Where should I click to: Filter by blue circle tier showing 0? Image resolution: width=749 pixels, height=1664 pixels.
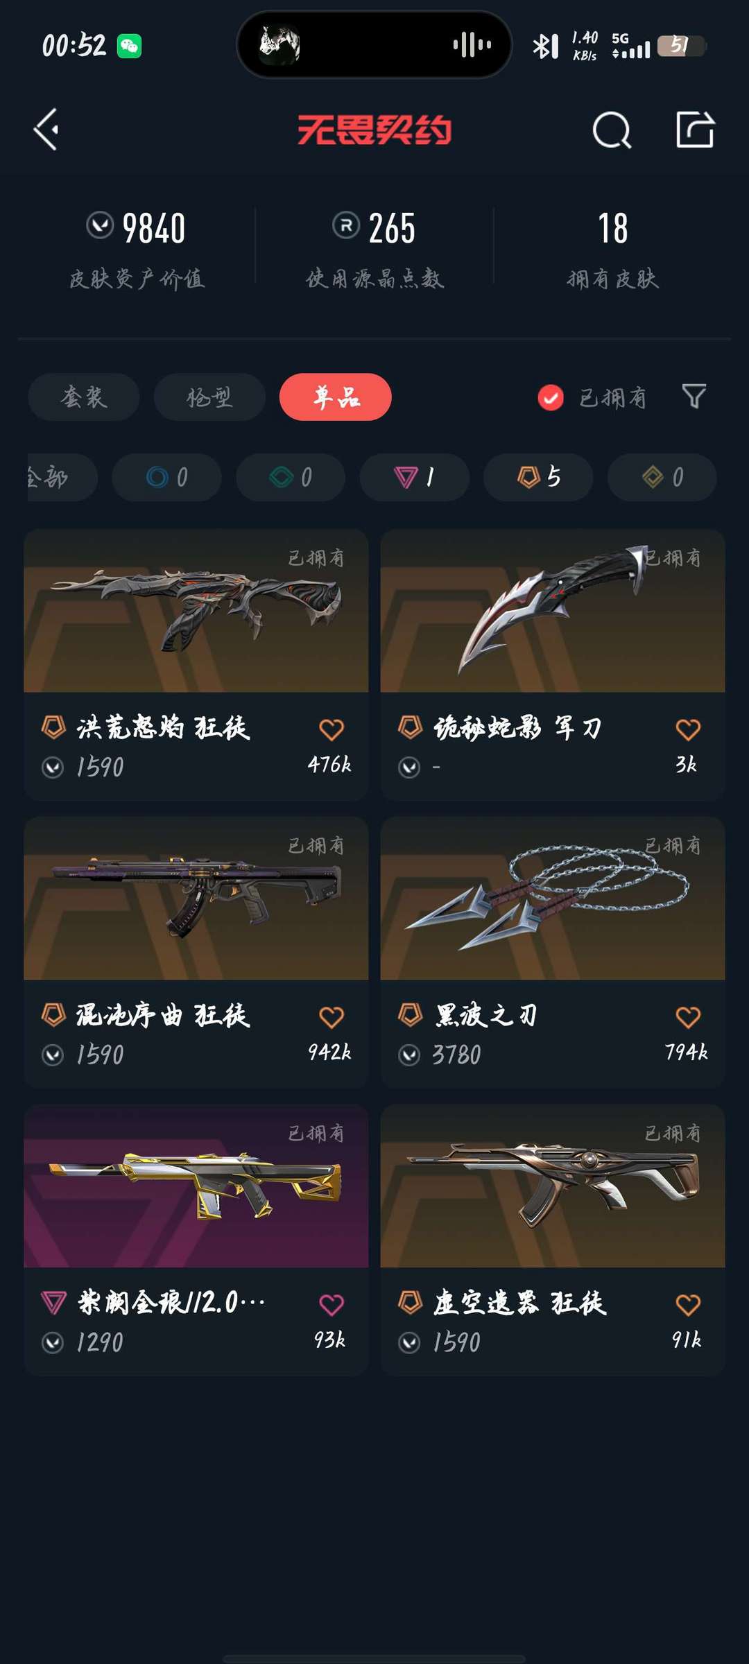pos(166,477)
